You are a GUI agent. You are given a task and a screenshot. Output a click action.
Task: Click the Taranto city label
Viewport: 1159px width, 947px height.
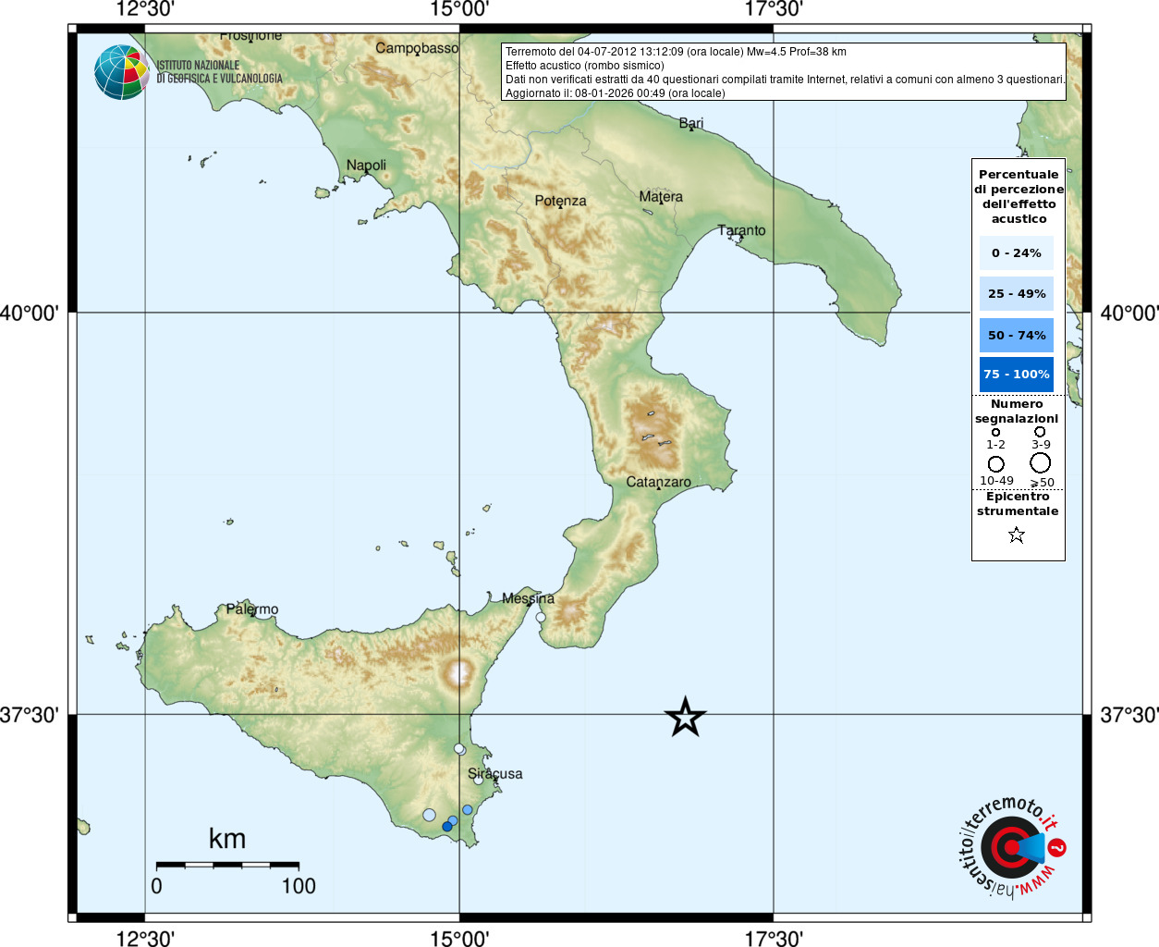742,230
